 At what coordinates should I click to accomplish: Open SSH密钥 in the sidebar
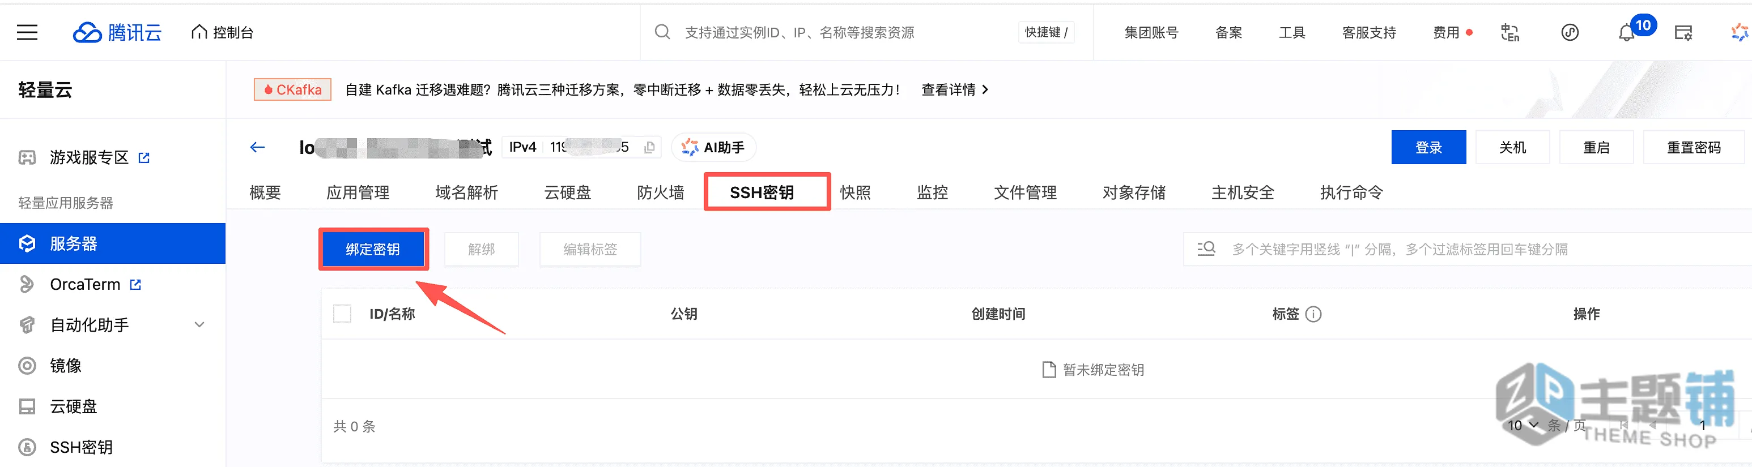81,447
